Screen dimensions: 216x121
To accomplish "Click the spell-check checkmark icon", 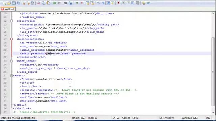I will tap(148, 3).
